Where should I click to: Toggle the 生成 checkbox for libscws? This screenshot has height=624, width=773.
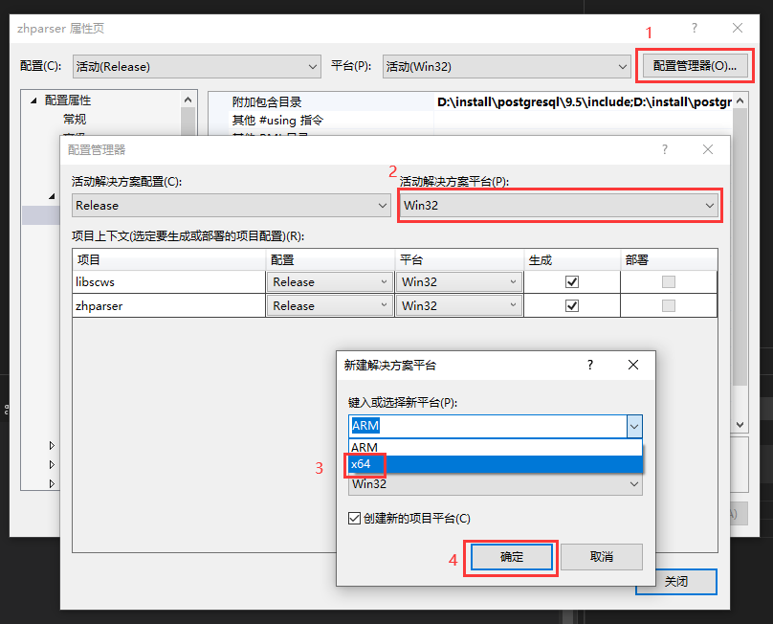tap(572, 282)
